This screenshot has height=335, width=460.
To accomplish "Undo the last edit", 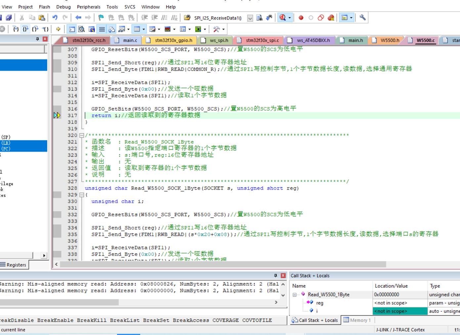I will pos(55,18).
